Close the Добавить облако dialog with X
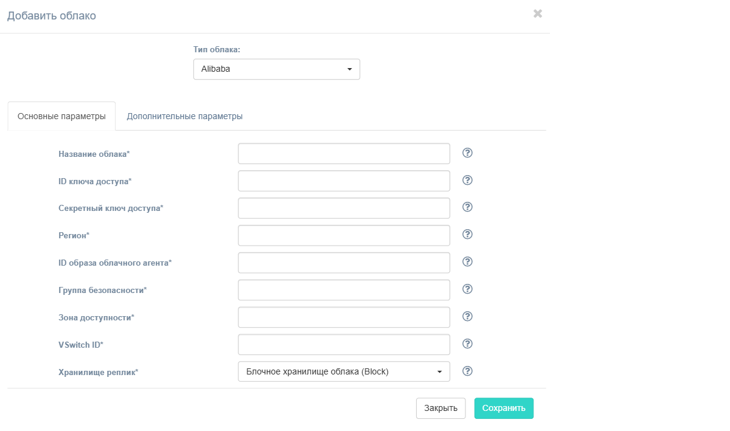This screenshot has width=730, height=431. (x=537, y=13)
